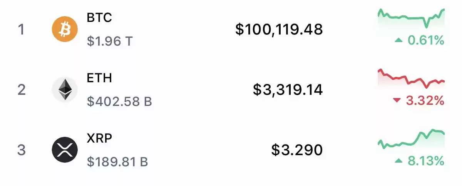Viewport: 462px width, 186px height.
Task: Select rank number 3 row
Action: coord(231,150)
